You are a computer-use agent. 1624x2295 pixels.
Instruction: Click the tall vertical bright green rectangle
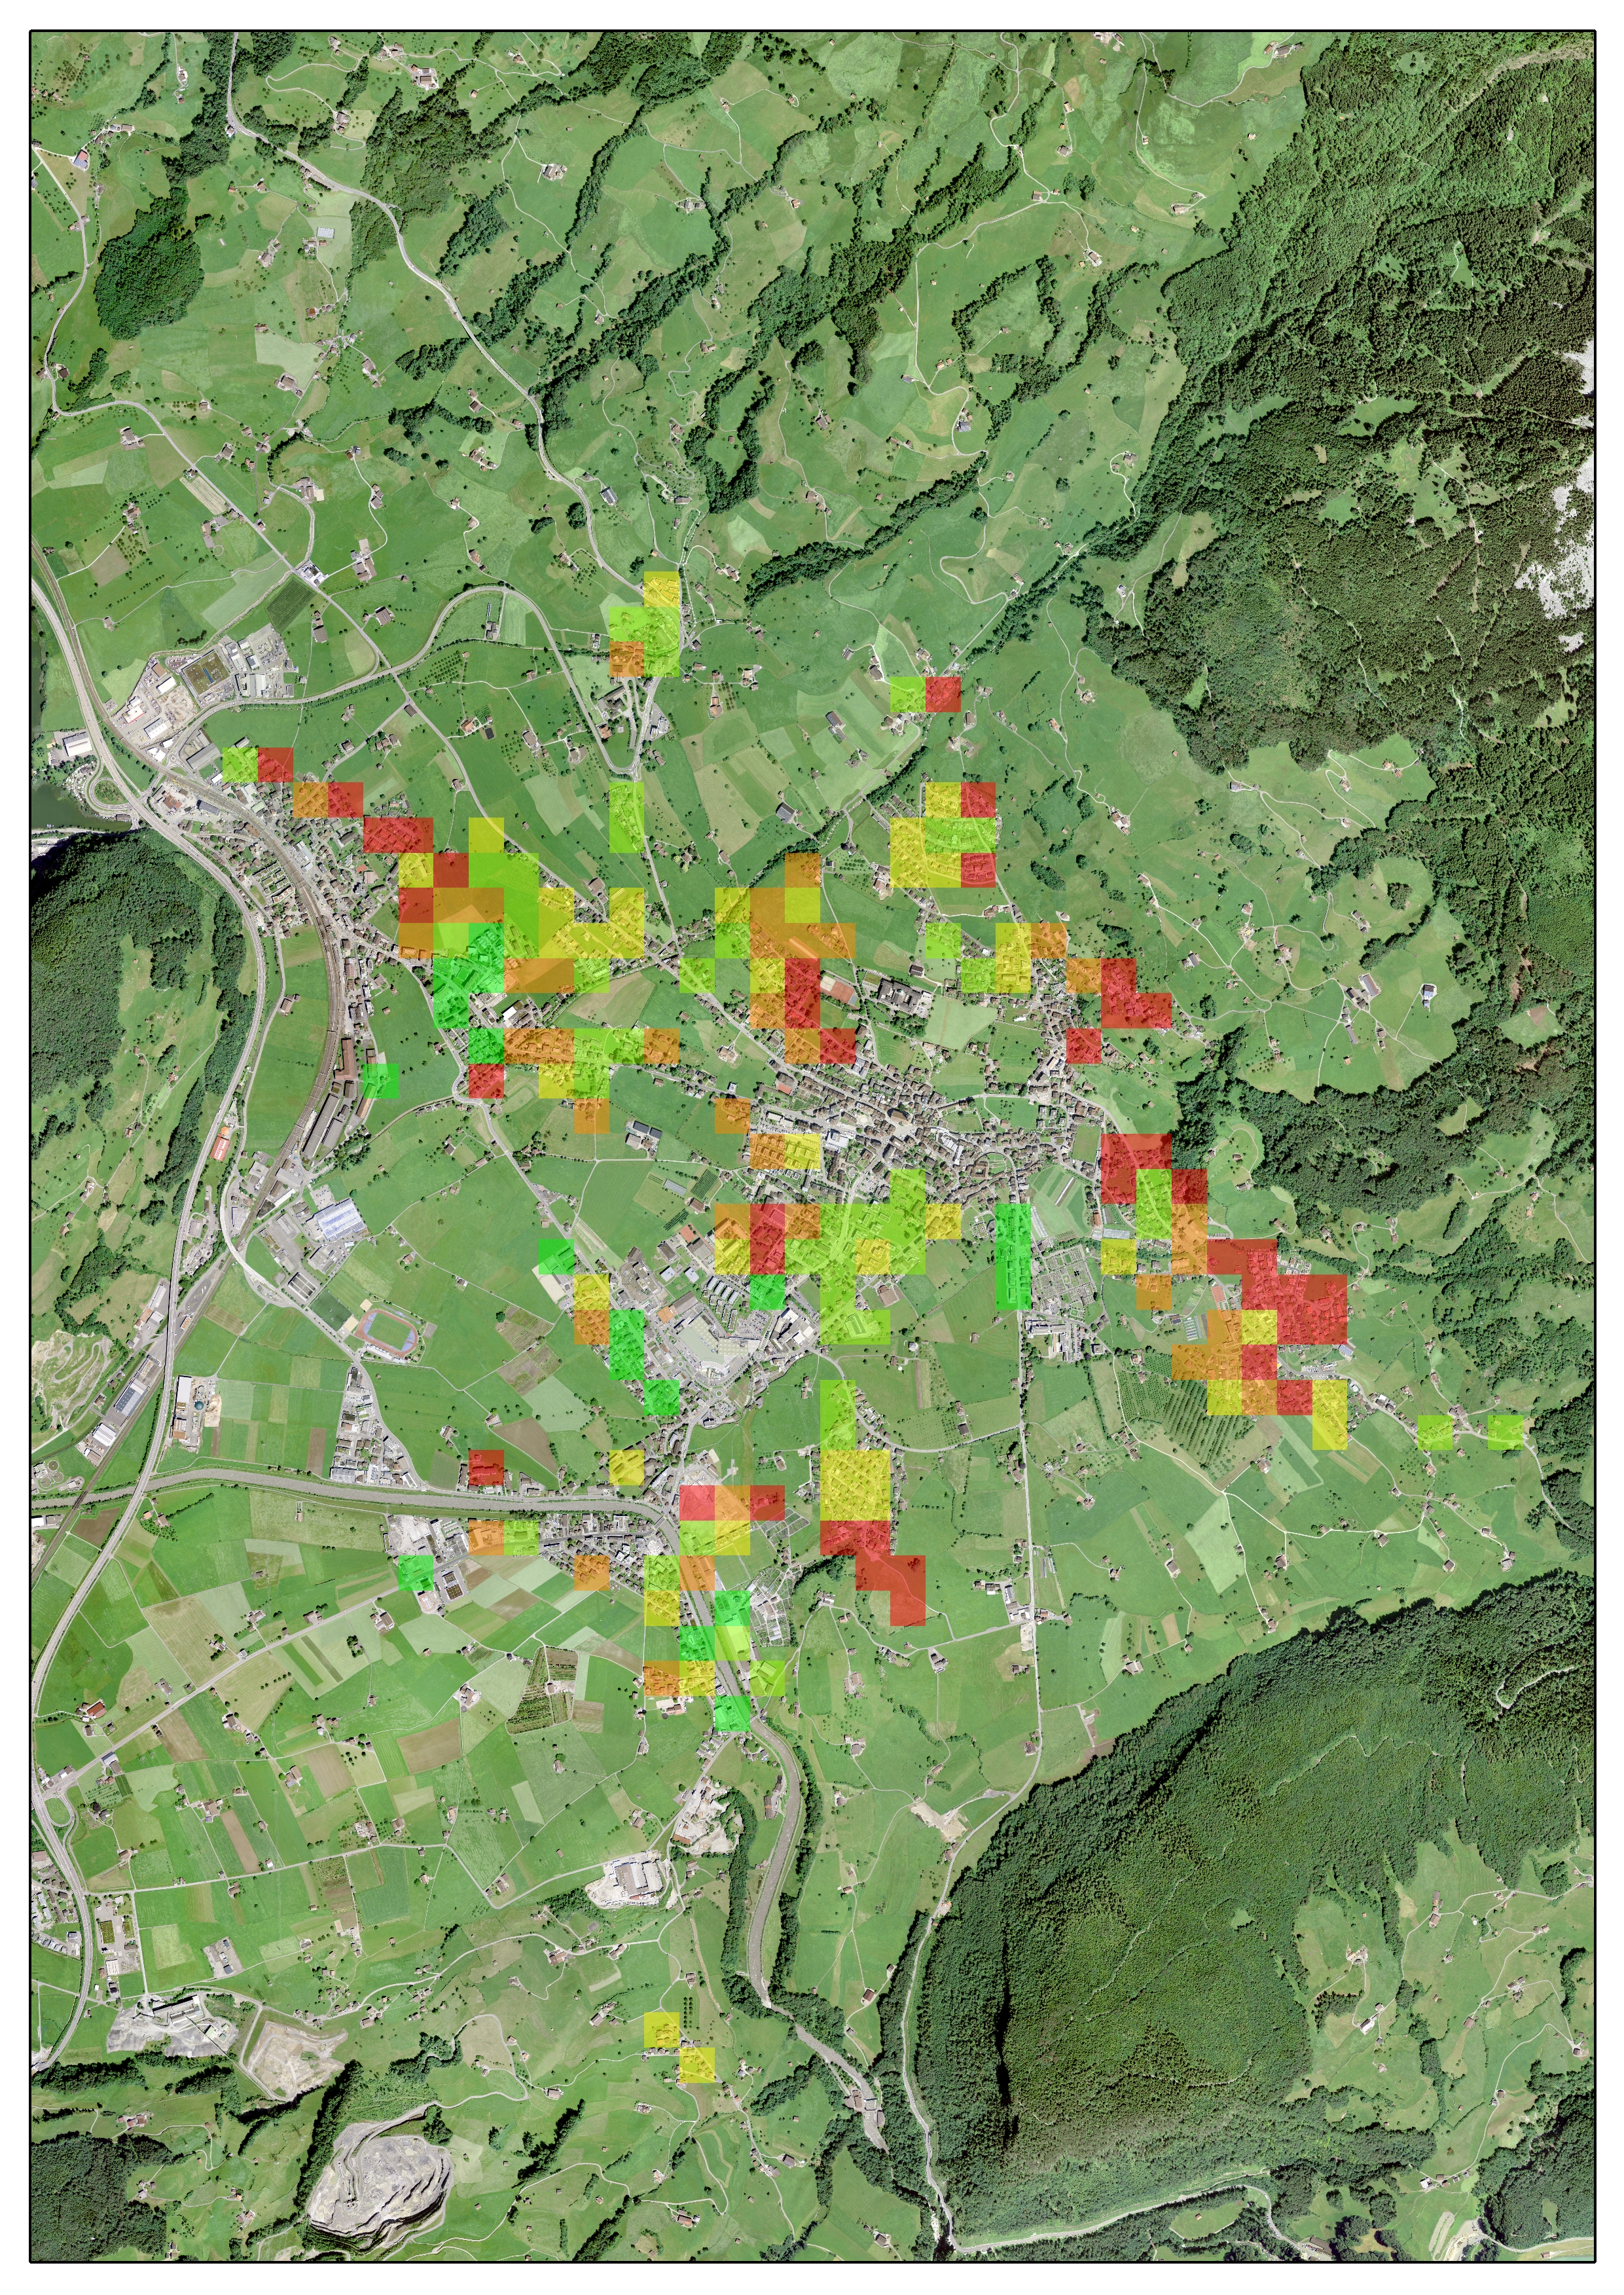point(1013,1256)
